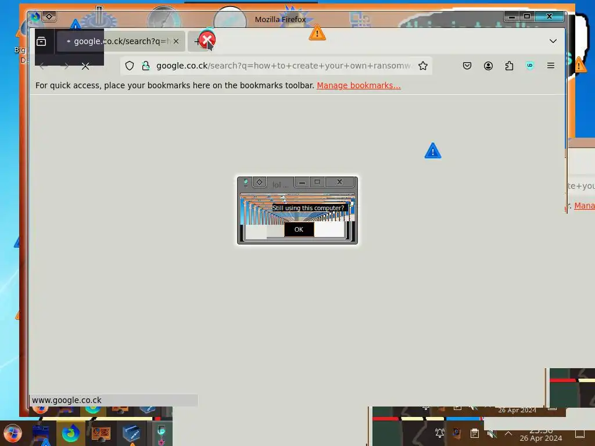Go forward one page in Firefox

pos(64,66)
